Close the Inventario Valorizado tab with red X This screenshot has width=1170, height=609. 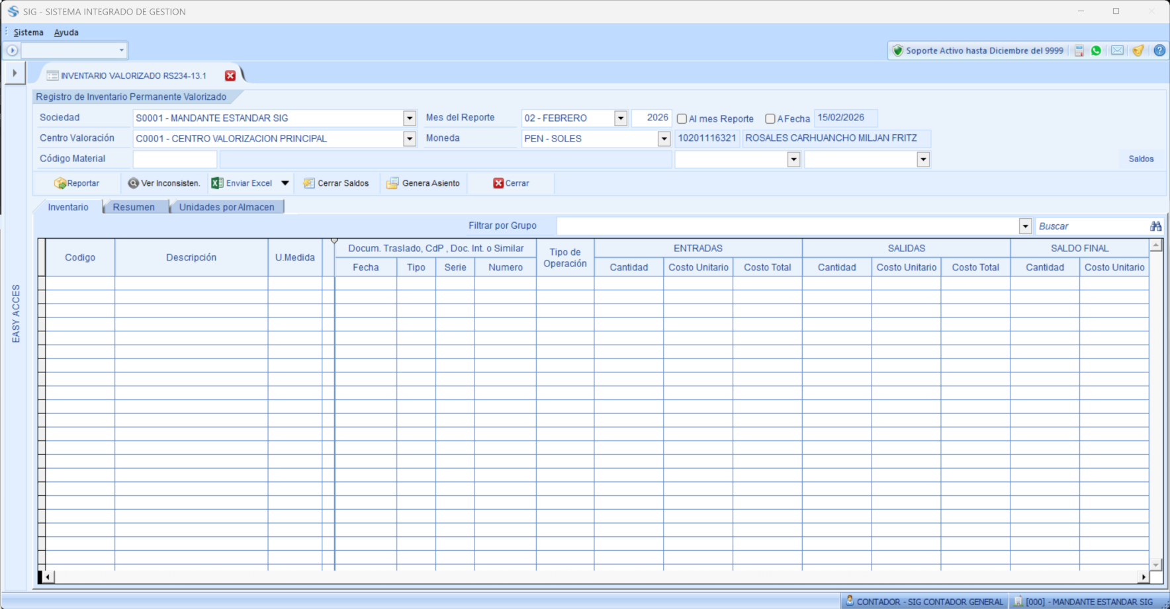click(230, 76)
